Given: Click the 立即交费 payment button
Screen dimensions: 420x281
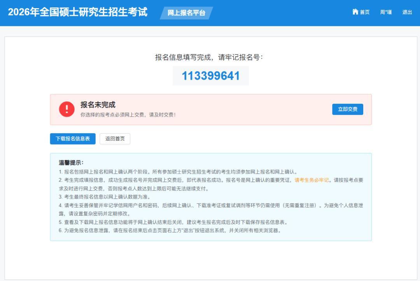Looking at the screenshot, I should click(347, 109).
